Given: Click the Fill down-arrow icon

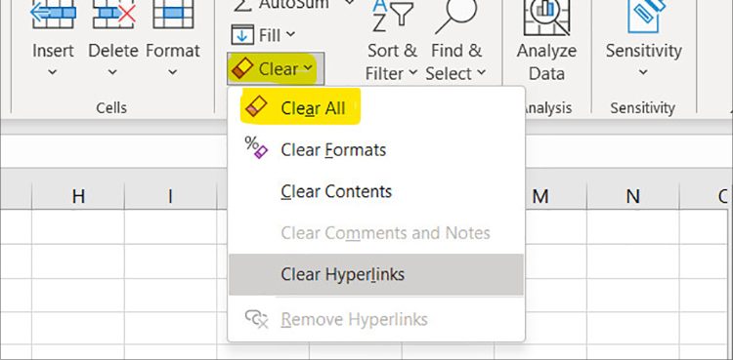Looking at the screenshot, I should (242, 35).
